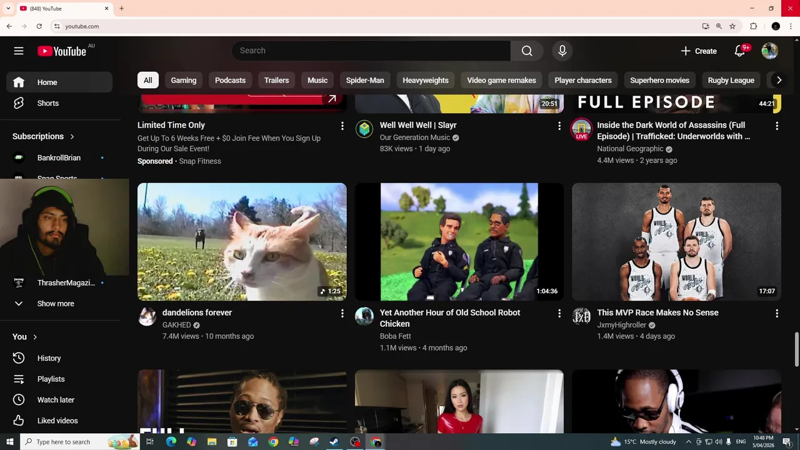This screenshot has width=800, height=450.
Task: Select the Podcasts filter chip
Action: point(230,80)
